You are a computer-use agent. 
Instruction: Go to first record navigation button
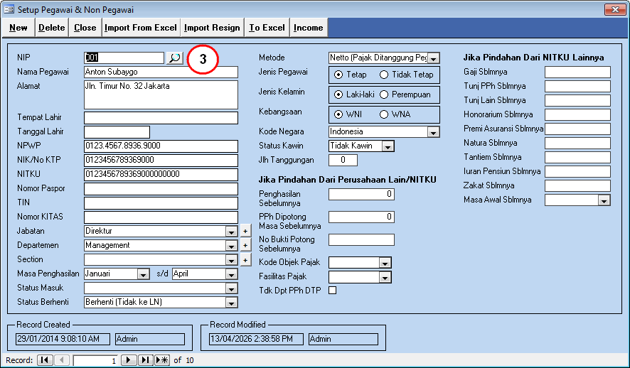[x=44, y=360]
